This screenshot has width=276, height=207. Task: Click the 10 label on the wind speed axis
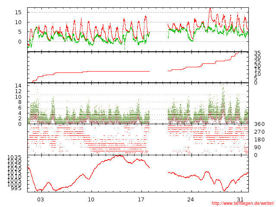[18, 97]
